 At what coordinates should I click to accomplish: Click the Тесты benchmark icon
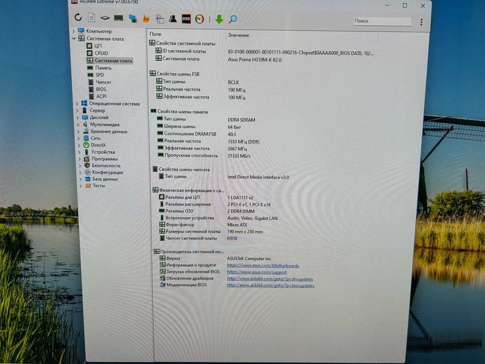click(88, 186)
